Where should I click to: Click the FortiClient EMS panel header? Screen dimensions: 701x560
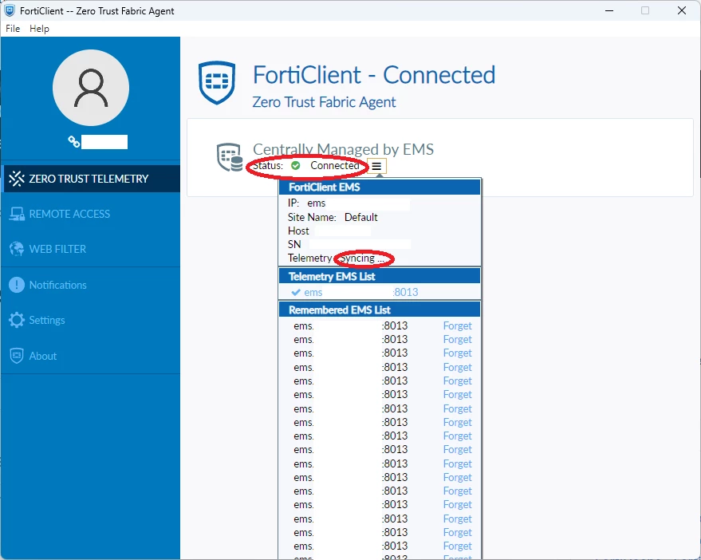(x=380, y=187)
